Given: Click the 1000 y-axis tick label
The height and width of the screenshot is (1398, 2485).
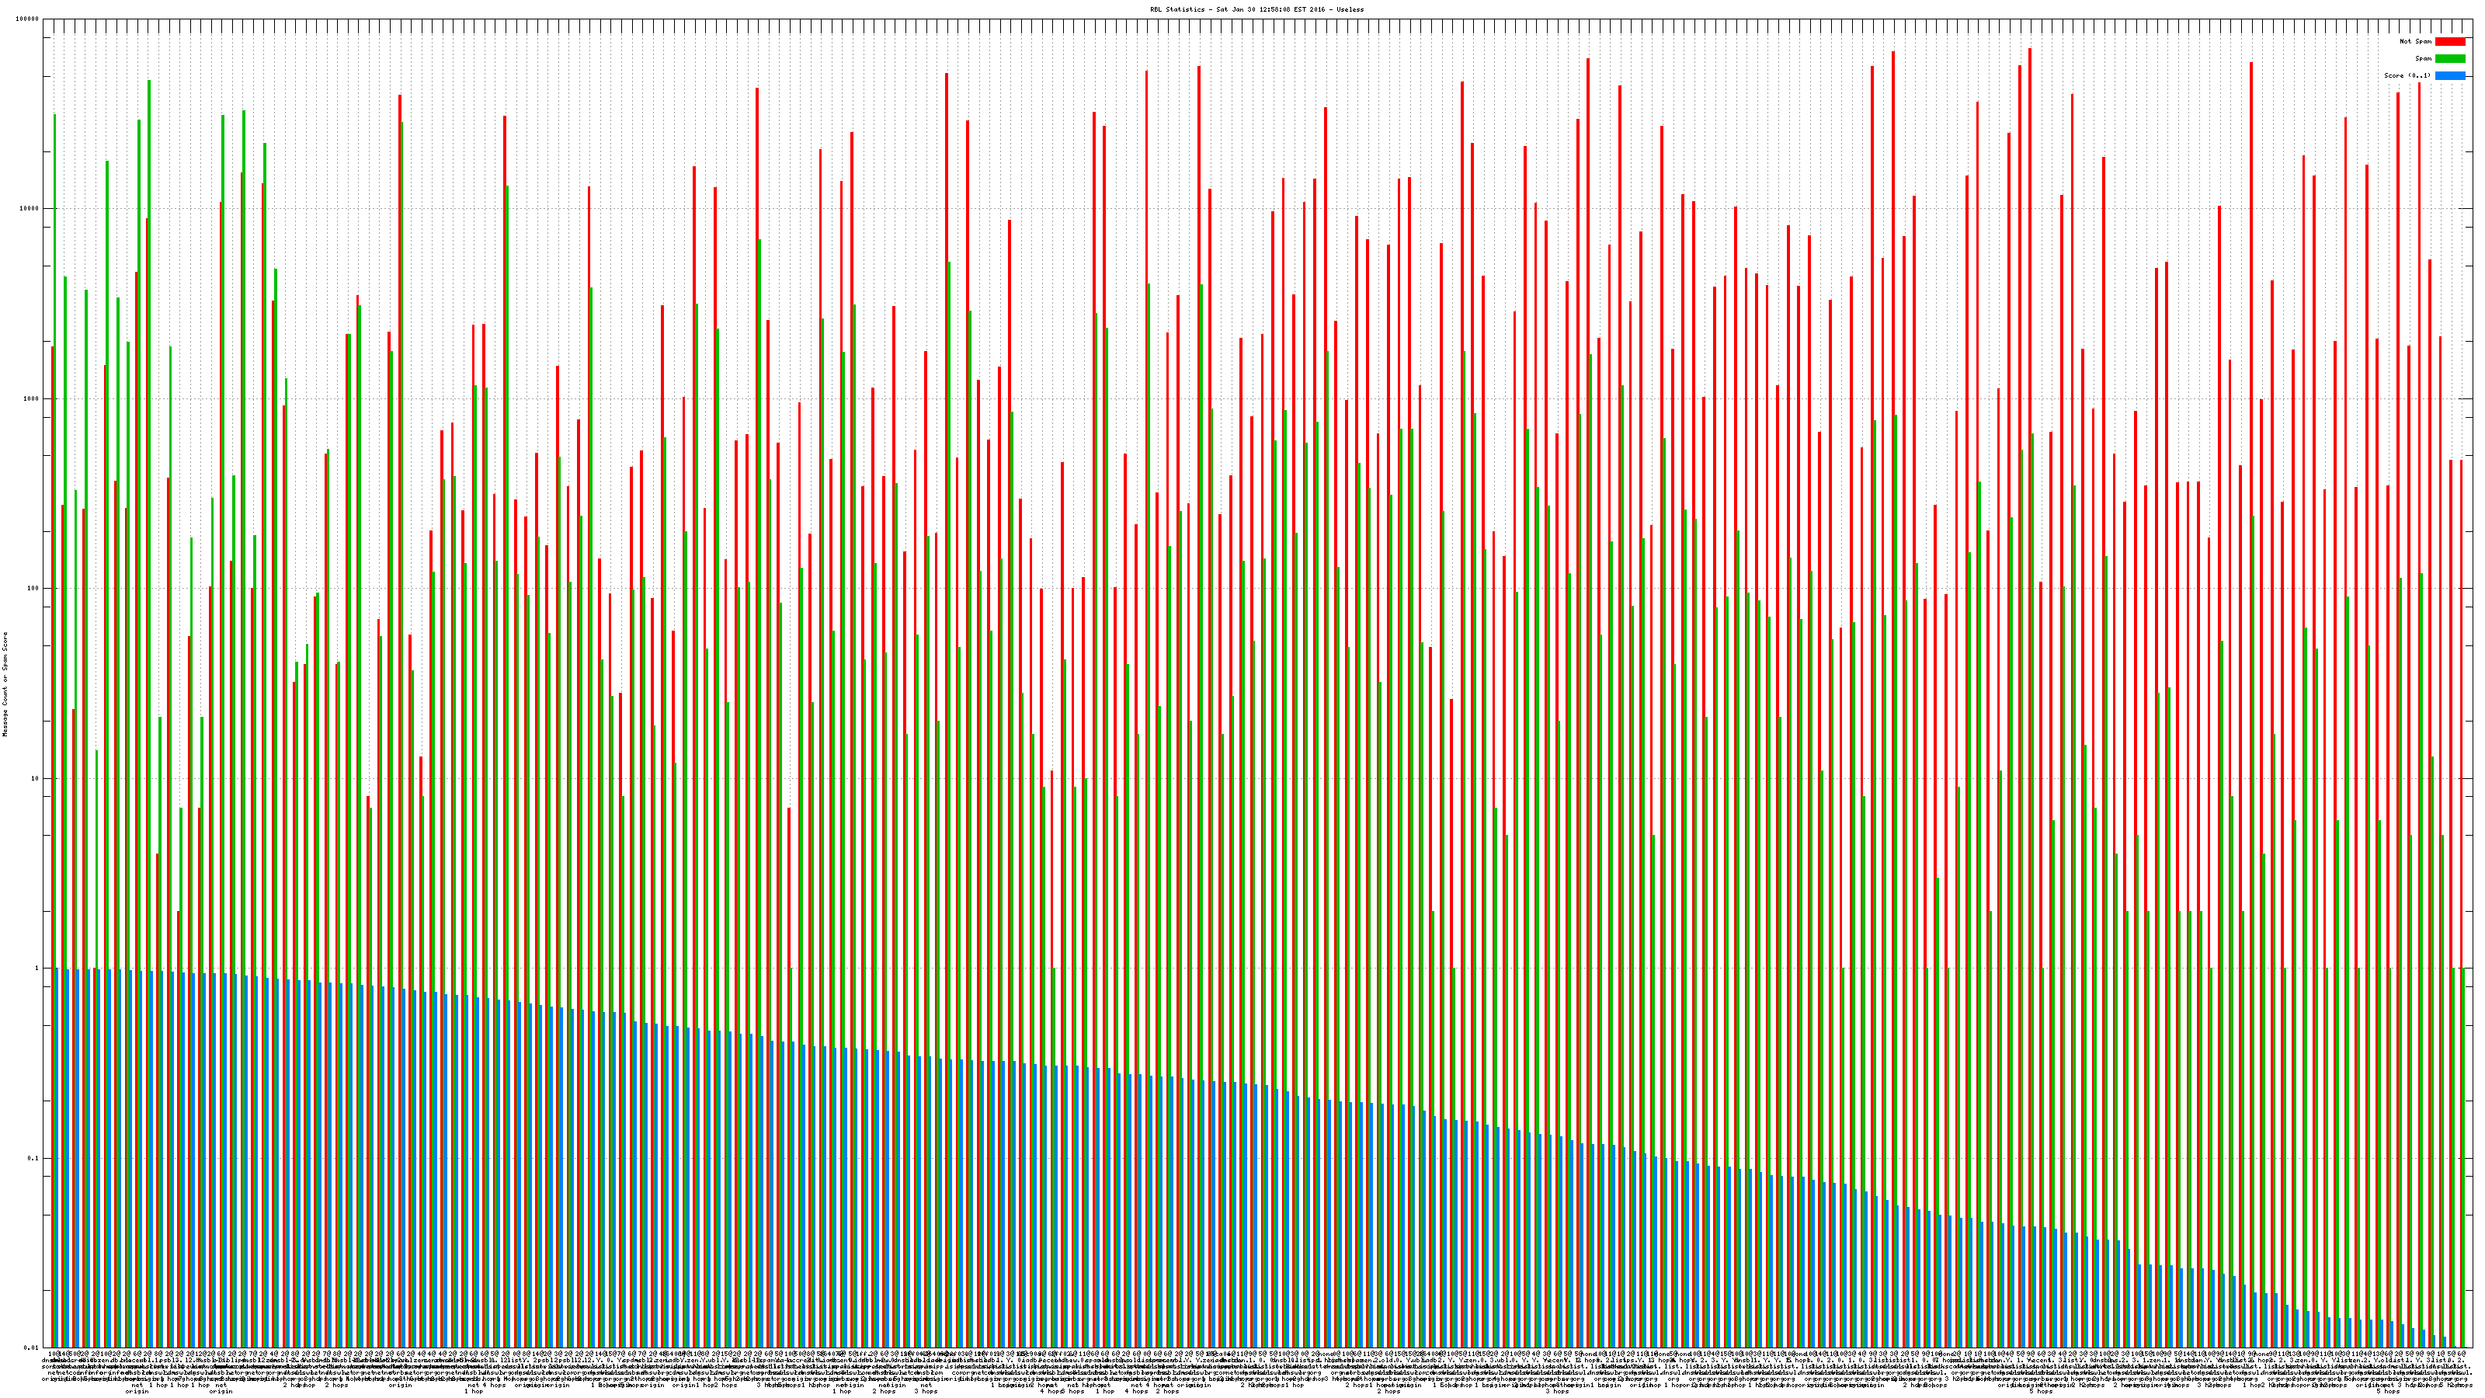Looking at the screenshot, I should (32, 399).
